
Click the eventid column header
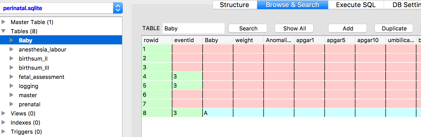pos(184,40)
